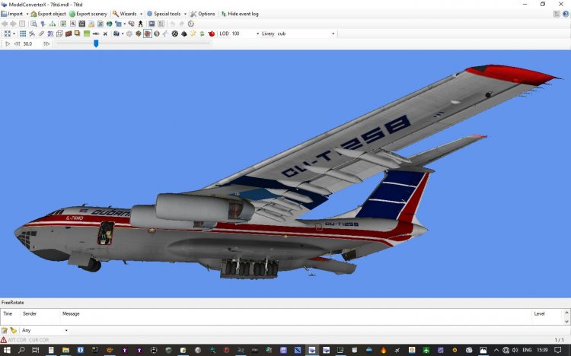Expand the Special tools dropdown arrow
This screenshot has height=356, width=571.
coord(185,14)
